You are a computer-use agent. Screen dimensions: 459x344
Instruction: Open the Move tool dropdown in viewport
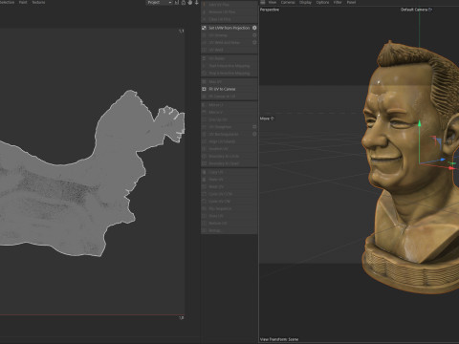tap(267, 118)
